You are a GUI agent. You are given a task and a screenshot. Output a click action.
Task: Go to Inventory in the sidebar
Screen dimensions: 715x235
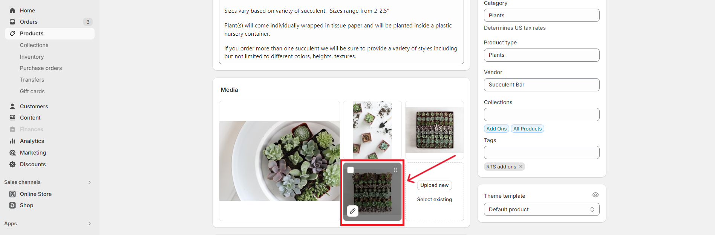click(32, 57)
